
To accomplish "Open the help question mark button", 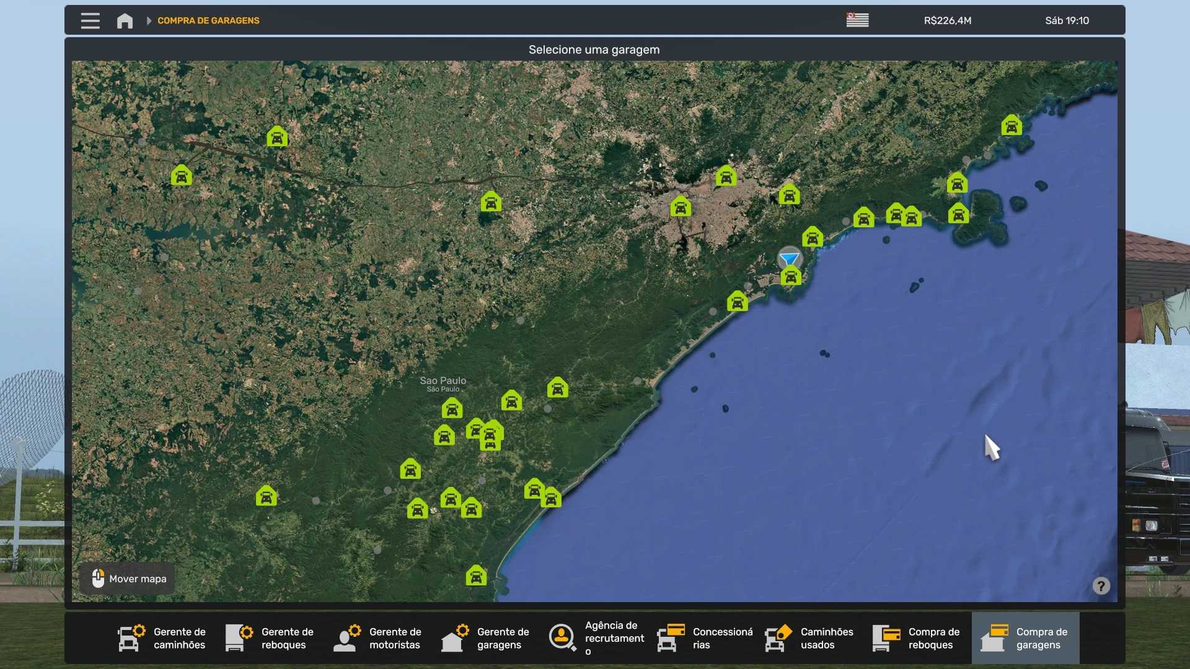I will coord(1101,586).
